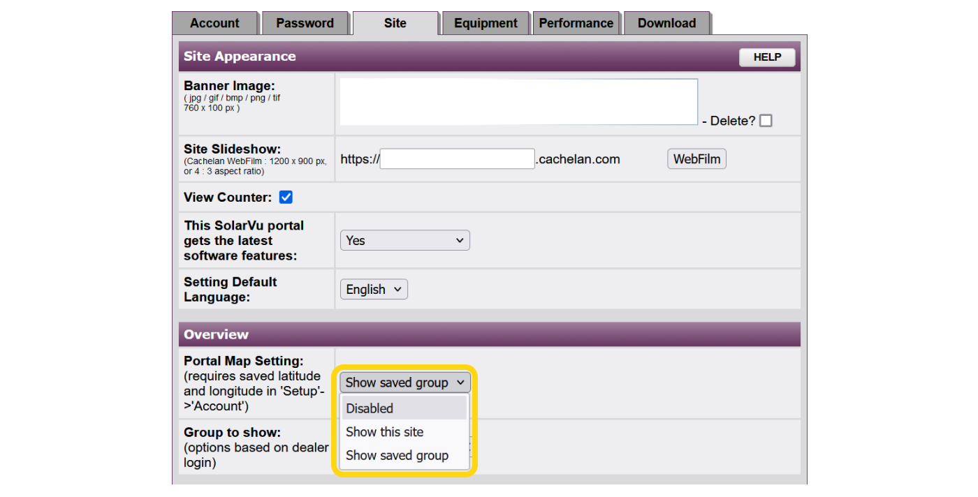Open the software features Yes dropdown
This screenshot has height=497, width=978.
tap(404, 239)
